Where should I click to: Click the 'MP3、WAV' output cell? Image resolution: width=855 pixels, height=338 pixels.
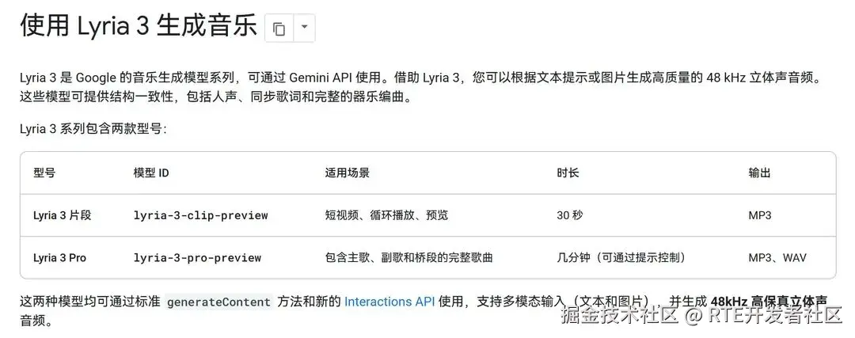[777, 258]
